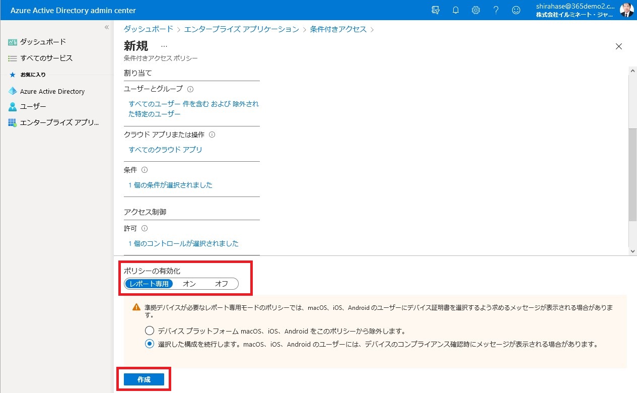Click the user account avatar photo
This screenshot has height=393, width=637.
(626, 10)
